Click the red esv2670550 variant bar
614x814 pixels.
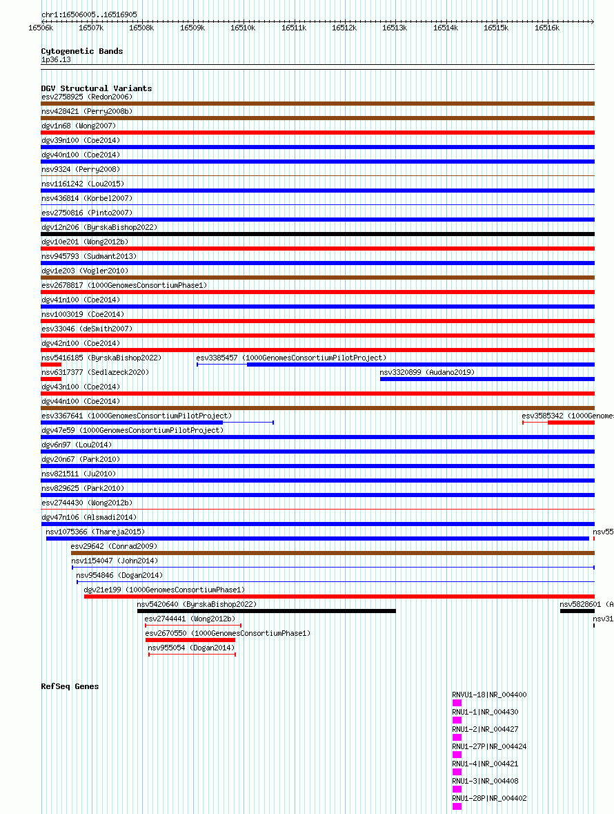point(190,641)
